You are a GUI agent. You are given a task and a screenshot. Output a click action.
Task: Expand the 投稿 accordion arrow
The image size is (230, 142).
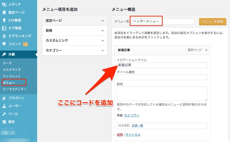point(103,31)
